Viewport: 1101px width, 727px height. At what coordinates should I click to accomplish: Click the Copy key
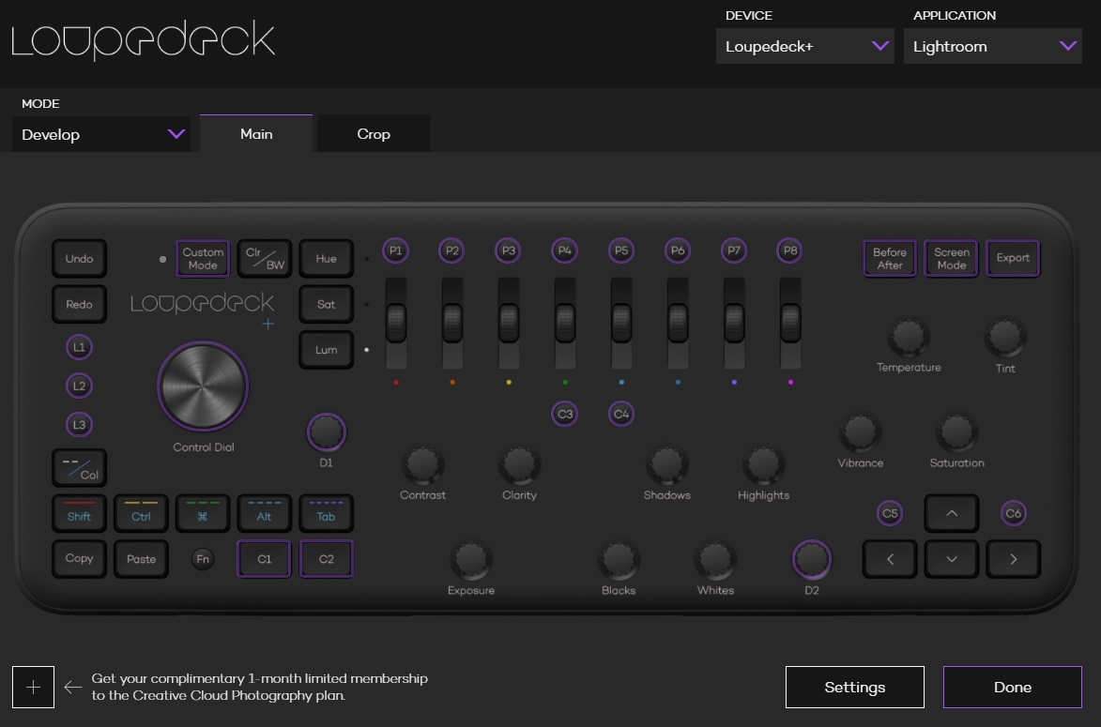[x=80, y=559]
